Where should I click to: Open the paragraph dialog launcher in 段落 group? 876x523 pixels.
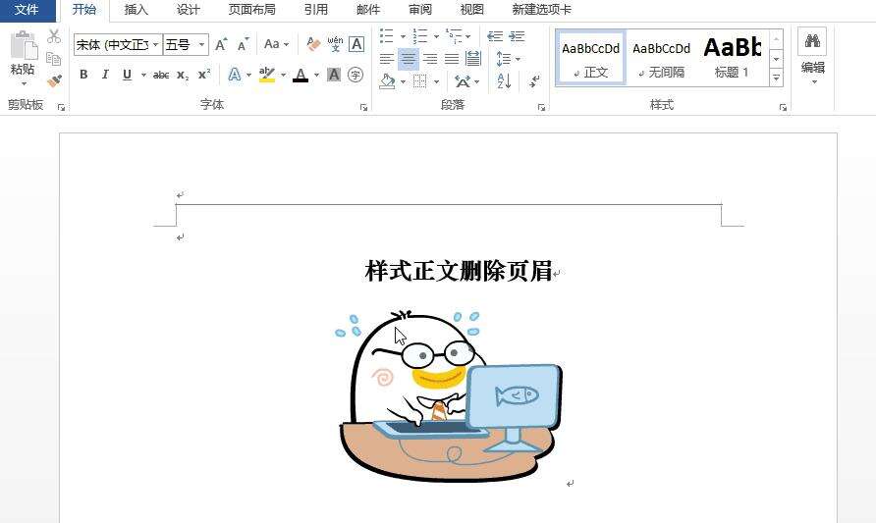click(541, 107)
